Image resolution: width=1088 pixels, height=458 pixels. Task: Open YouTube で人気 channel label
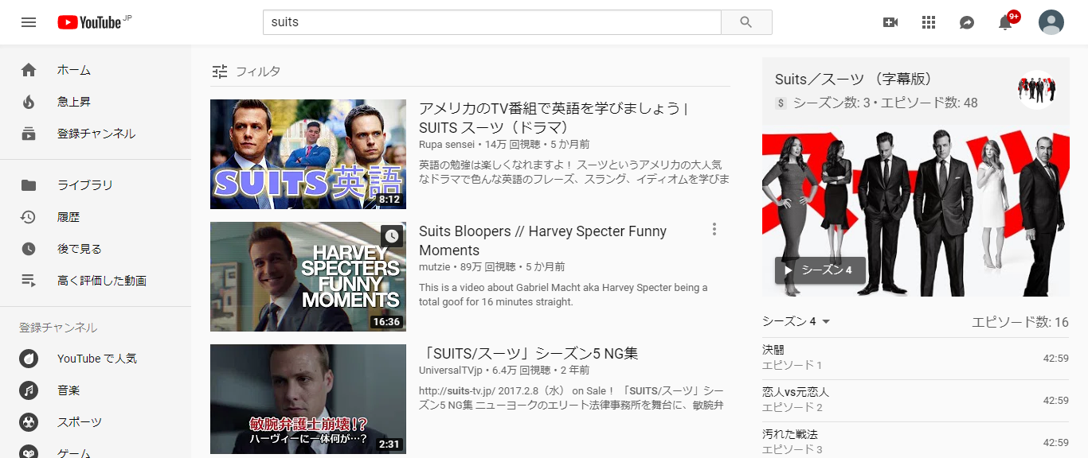[97, 359]
